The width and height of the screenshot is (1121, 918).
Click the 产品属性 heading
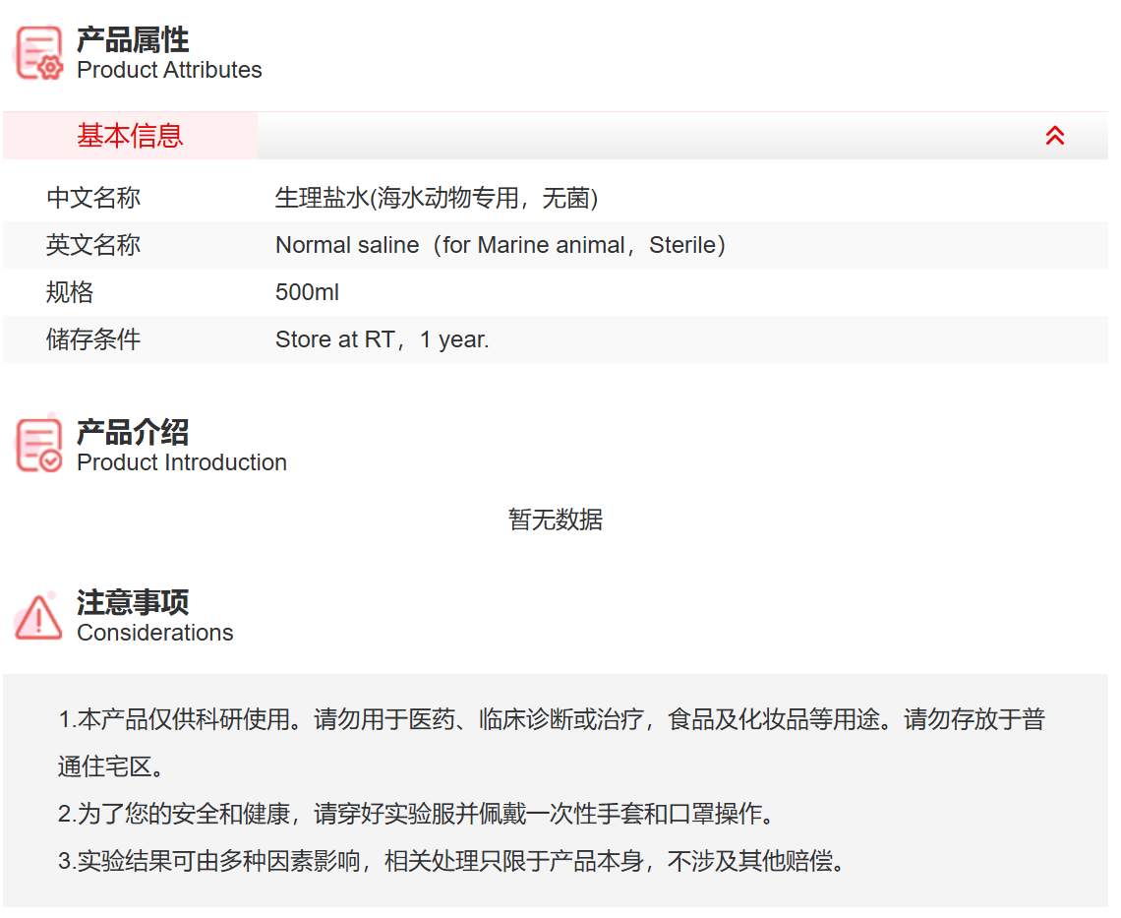pyautogui.click(x=133, y=40)
